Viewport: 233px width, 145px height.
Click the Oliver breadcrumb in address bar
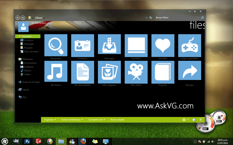38,18
